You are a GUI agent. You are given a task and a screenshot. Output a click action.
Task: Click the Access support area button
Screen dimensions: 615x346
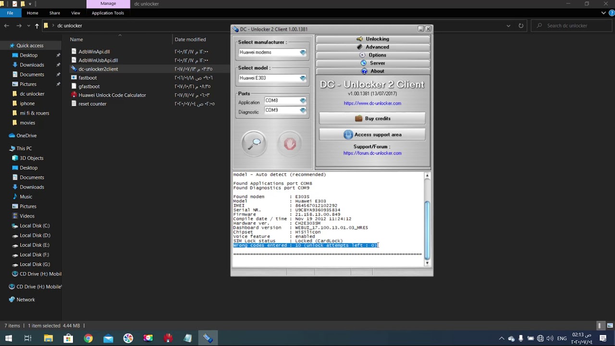[372, 135]
